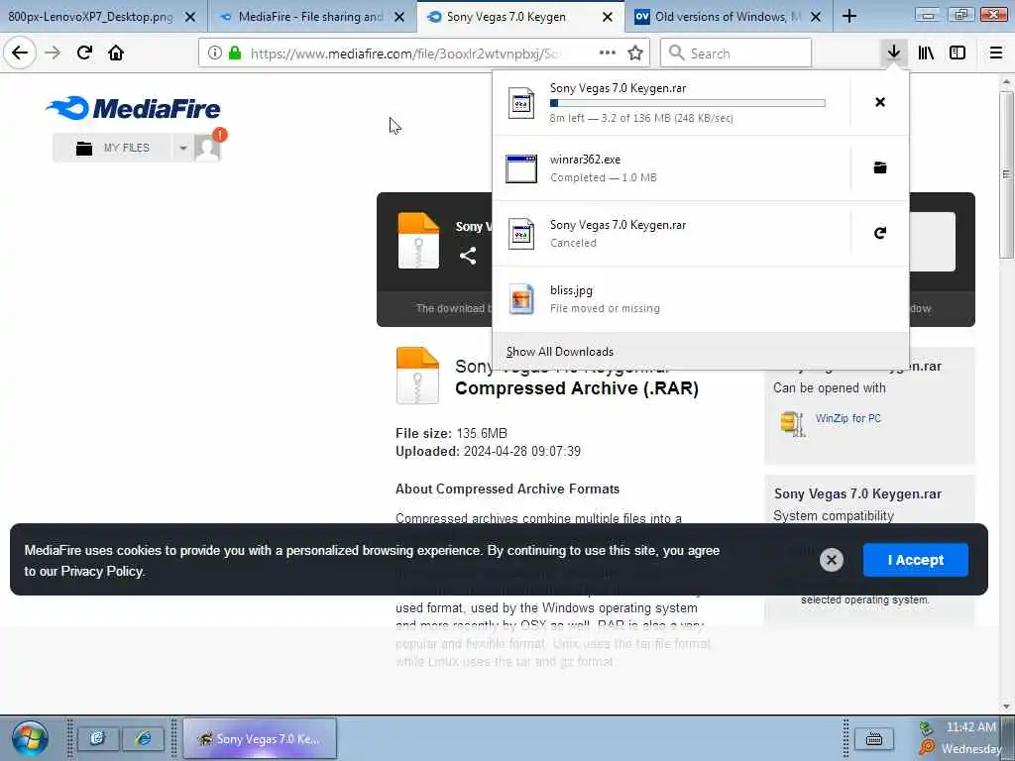Show site information icon in address bar
This screenshot has width=1015, height=761.
pos(215,53)
